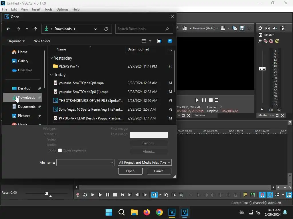
Task: Toggle Lock Envelopes to Events button
Action: [x=289, y=195]
